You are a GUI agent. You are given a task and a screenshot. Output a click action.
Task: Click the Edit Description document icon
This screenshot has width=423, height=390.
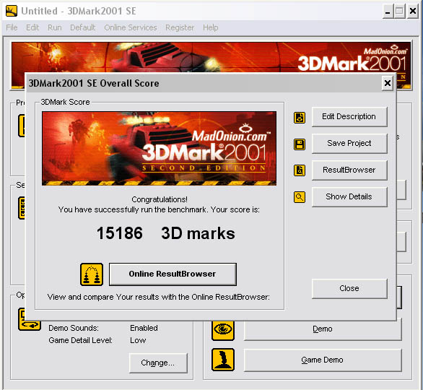[300, 118]
